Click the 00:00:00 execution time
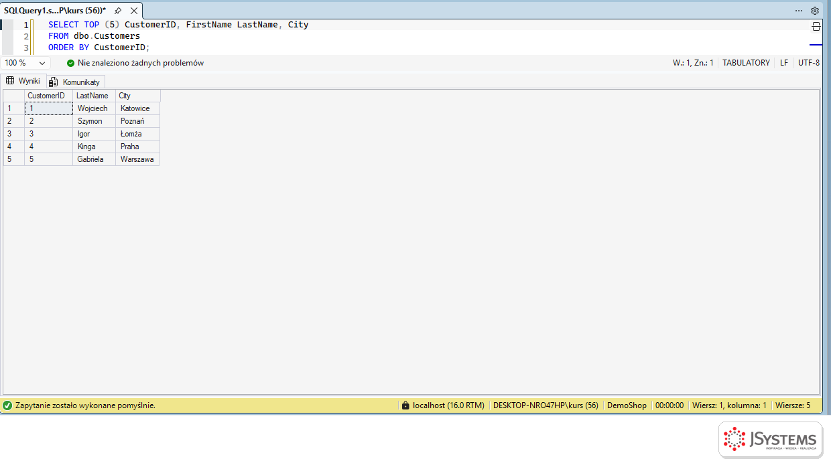The width and height of the screenshot is (831, 463). [x=669, y=405]
